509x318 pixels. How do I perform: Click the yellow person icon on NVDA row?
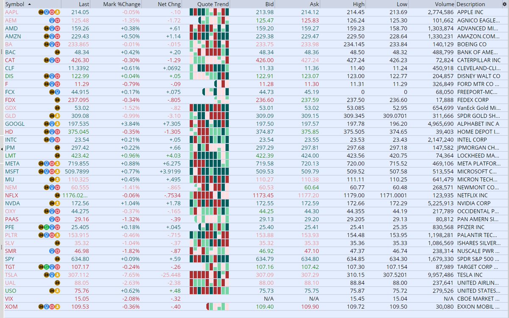57,203
